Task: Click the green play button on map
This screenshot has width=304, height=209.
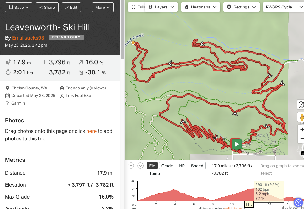Action: (x=236, y=144)
